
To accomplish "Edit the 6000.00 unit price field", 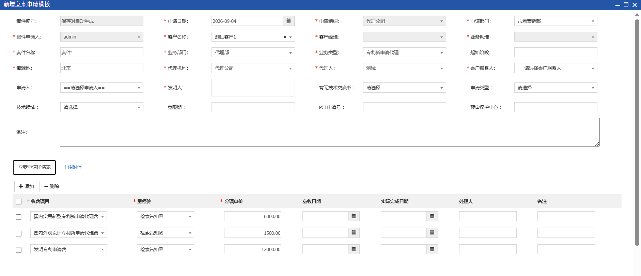I will click(252, 216).
